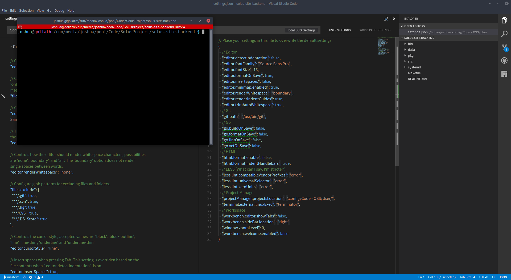Click the terminal tab icon in red title strip
Viewport: 511px width, 280px height.
pos(20,27)
